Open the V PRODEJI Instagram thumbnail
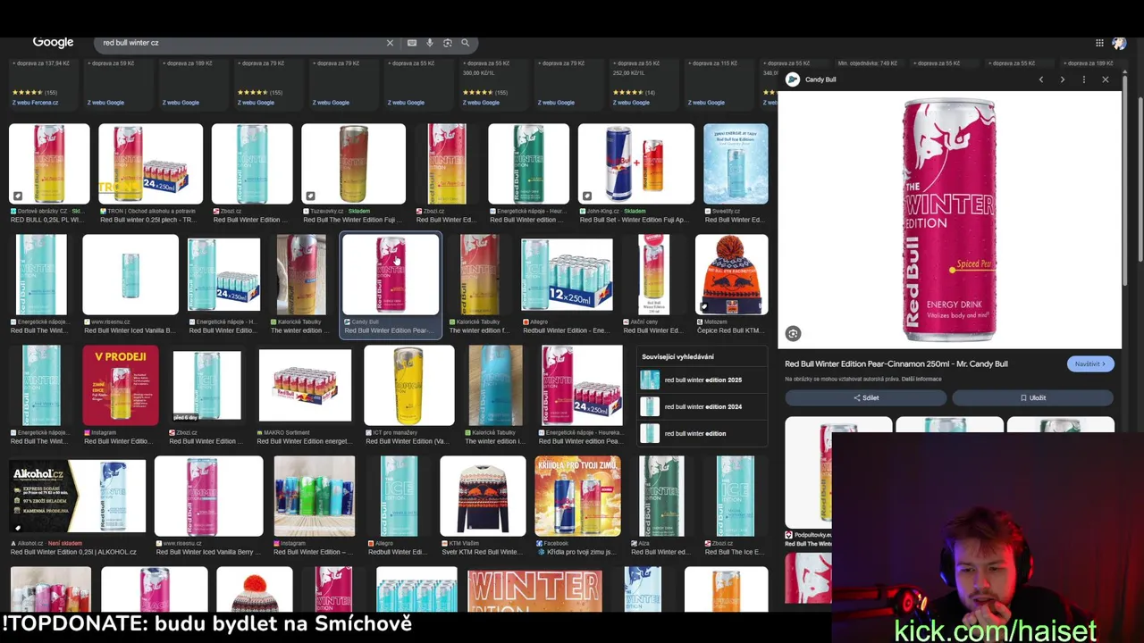1144x643 pixels. point(120,385)
